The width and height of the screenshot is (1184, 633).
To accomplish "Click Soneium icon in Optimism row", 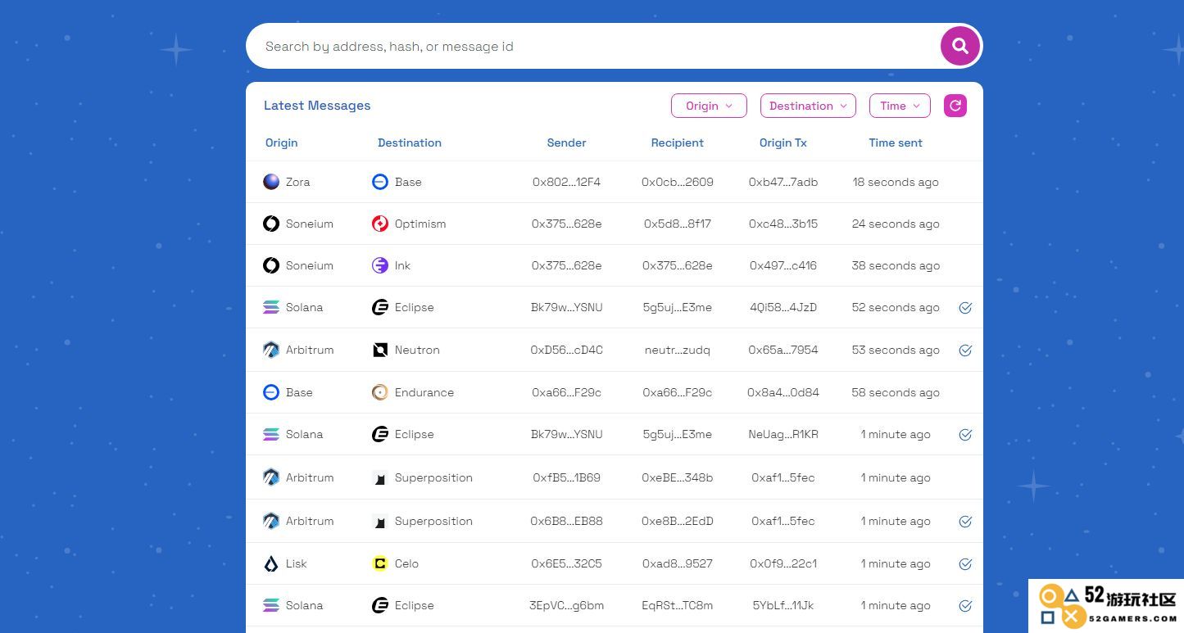I will pos(271,224).
